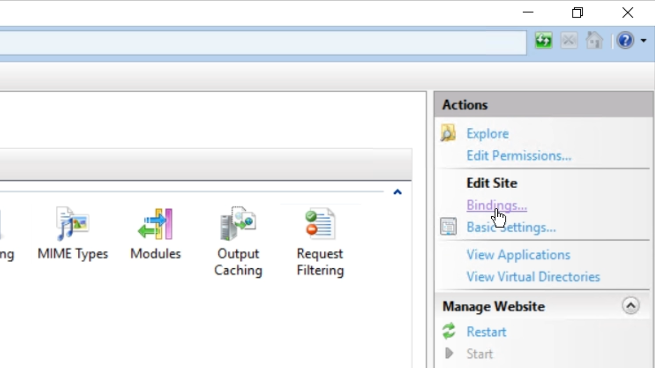
Task: Open the Request Filtering feature
Action: (320, 240)
